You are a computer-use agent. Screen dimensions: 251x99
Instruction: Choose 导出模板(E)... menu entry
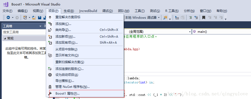85,81
